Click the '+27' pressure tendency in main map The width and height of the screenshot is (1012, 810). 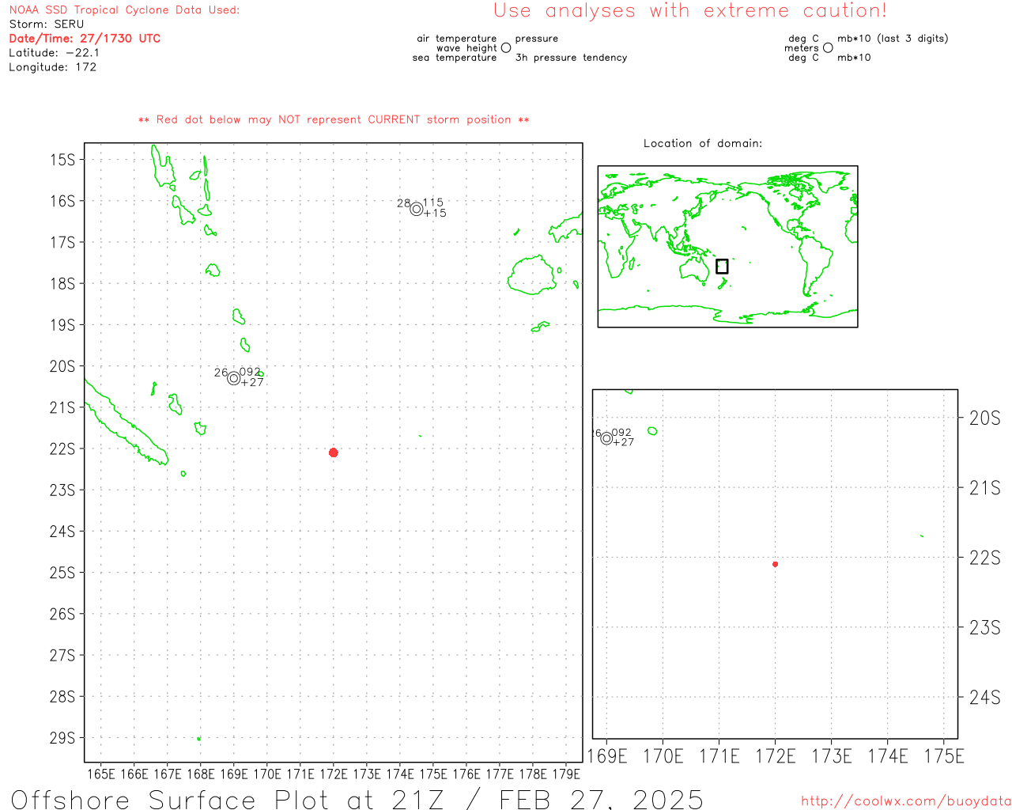pos(252,382)
